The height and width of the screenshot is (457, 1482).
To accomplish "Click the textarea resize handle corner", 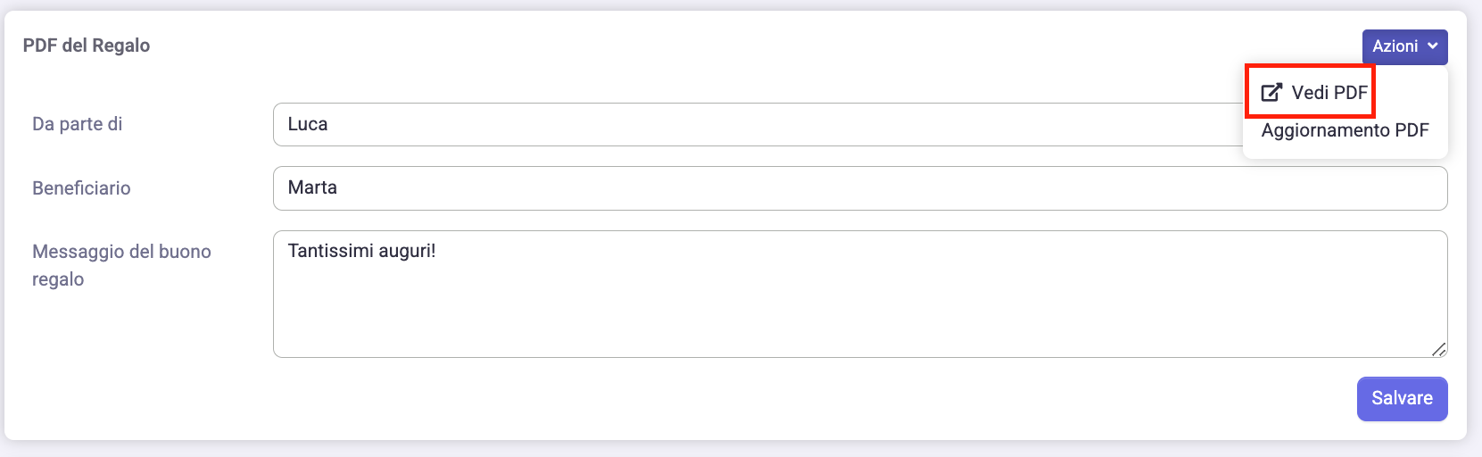I will tap(1438, 350).
